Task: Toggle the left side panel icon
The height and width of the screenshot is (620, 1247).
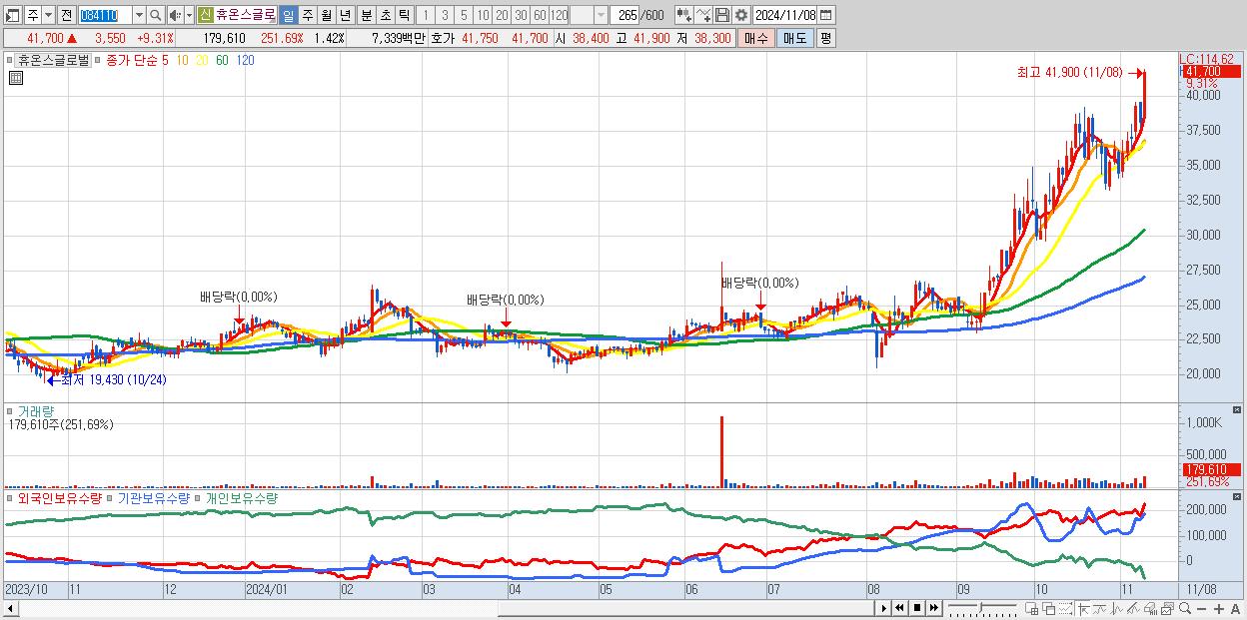Action: (12, 16)
